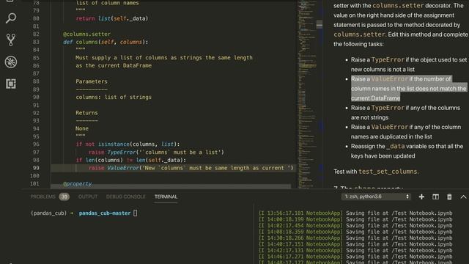Click 'Reassign the _data variable' bullet

point(407,151)
